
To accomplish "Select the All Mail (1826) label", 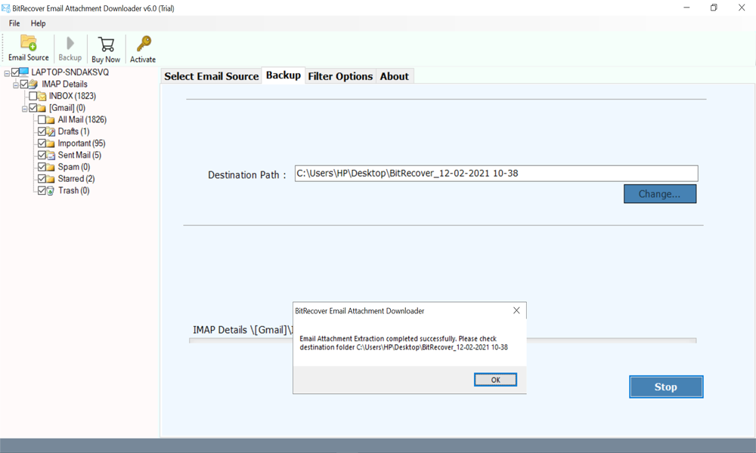I will [82, 119].
